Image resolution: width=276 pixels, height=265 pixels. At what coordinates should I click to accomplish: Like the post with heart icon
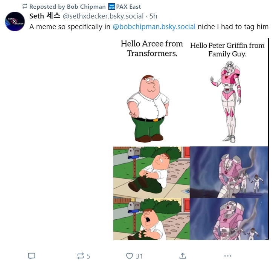point(130,256)
